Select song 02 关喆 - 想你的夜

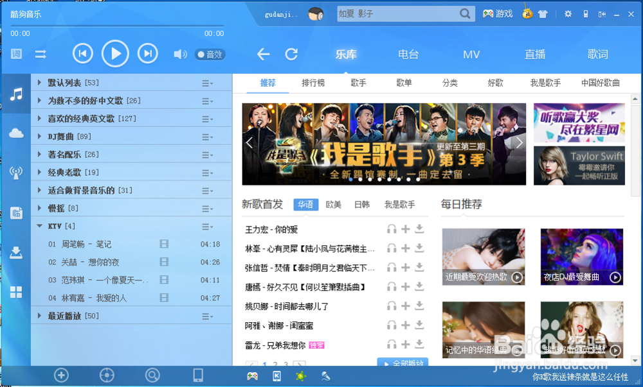point(131,262)
